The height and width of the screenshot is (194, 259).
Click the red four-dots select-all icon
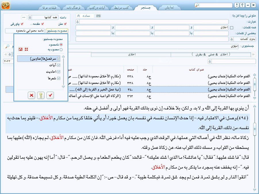pyautogui.click(x=26, y=49)
